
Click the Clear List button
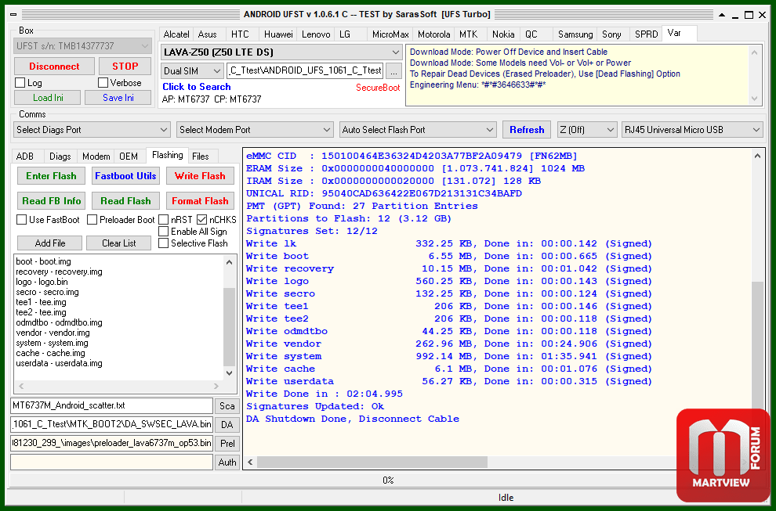pyautogui.click(x=119, y=243)
